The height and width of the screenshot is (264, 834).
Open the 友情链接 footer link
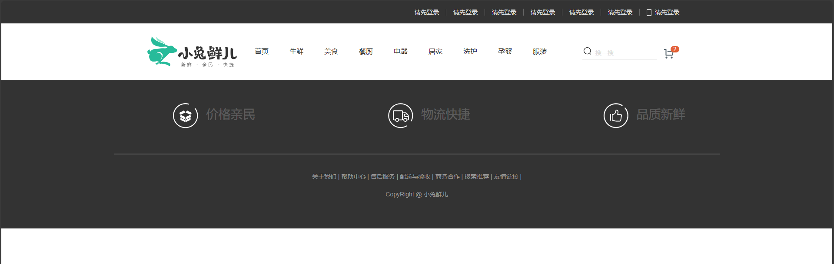tap(506, 176)
